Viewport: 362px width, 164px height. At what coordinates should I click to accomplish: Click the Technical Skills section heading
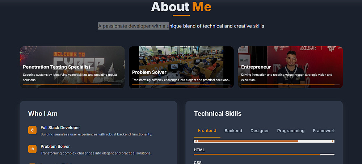pyautogui.click(x=218, y=114)
